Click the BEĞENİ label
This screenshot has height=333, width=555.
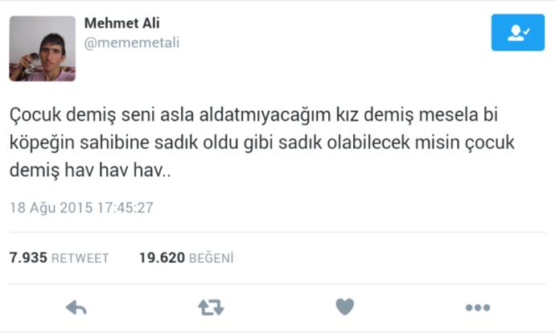coord(212,258)
